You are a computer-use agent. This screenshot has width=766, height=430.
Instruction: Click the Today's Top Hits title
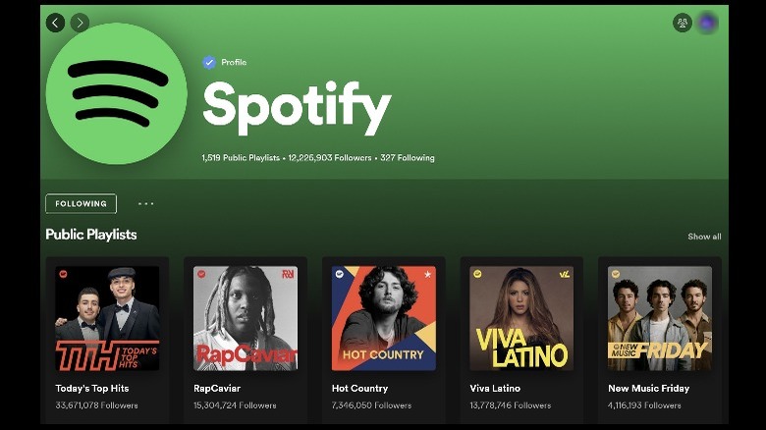(92, 389)
